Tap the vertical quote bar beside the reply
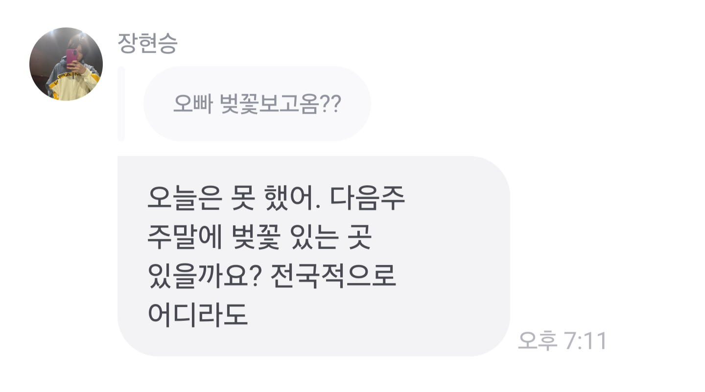Viewport: 705px width, 392px height. [121, 104]
